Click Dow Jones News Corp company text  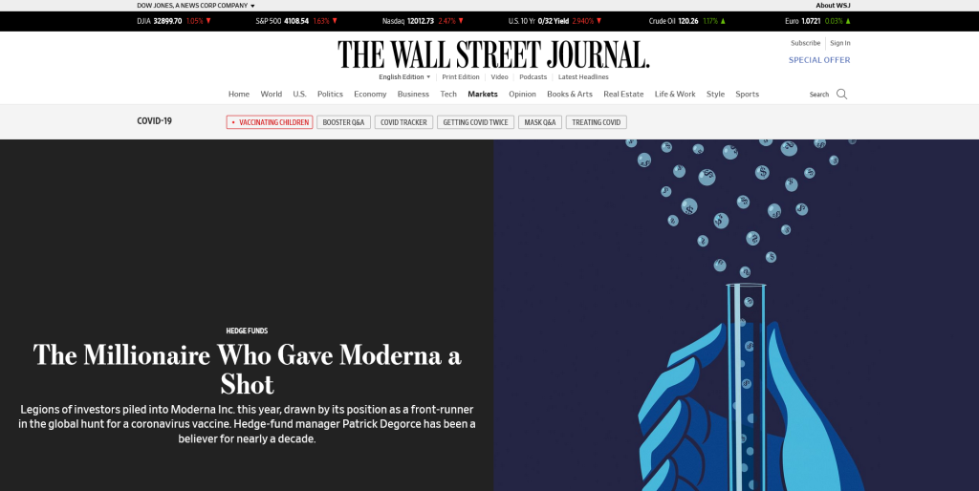click(192, 6)
